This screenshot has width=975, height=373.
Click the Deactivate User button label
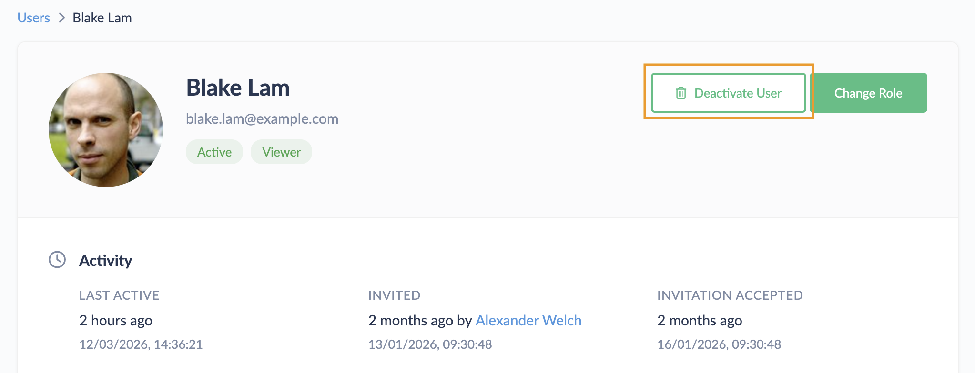point(737,93)
